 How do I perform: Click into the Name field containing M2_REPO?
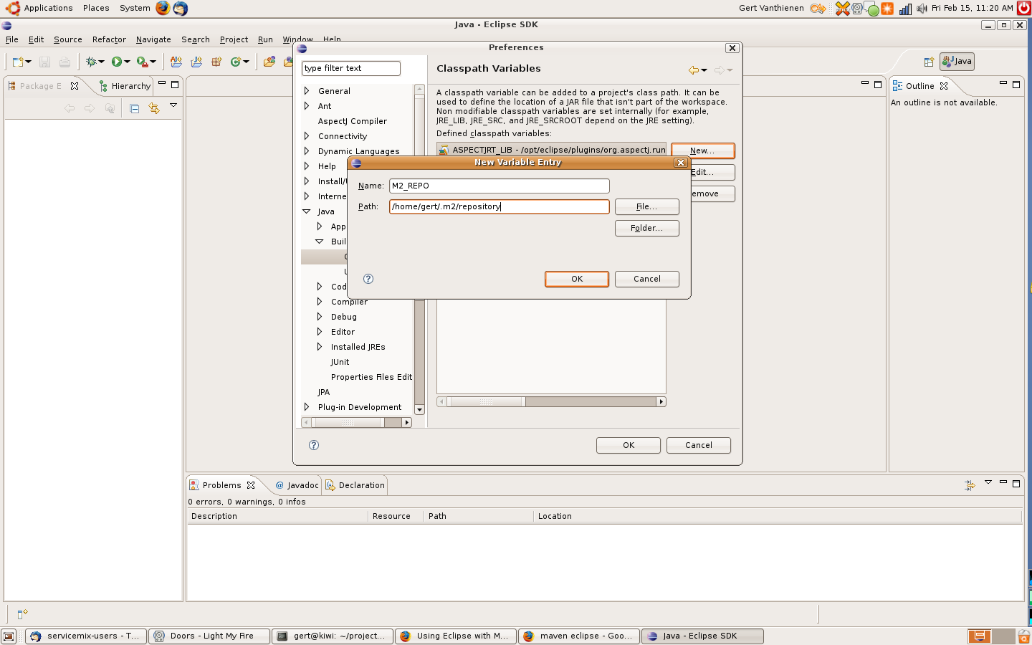[x=499, y=186]
